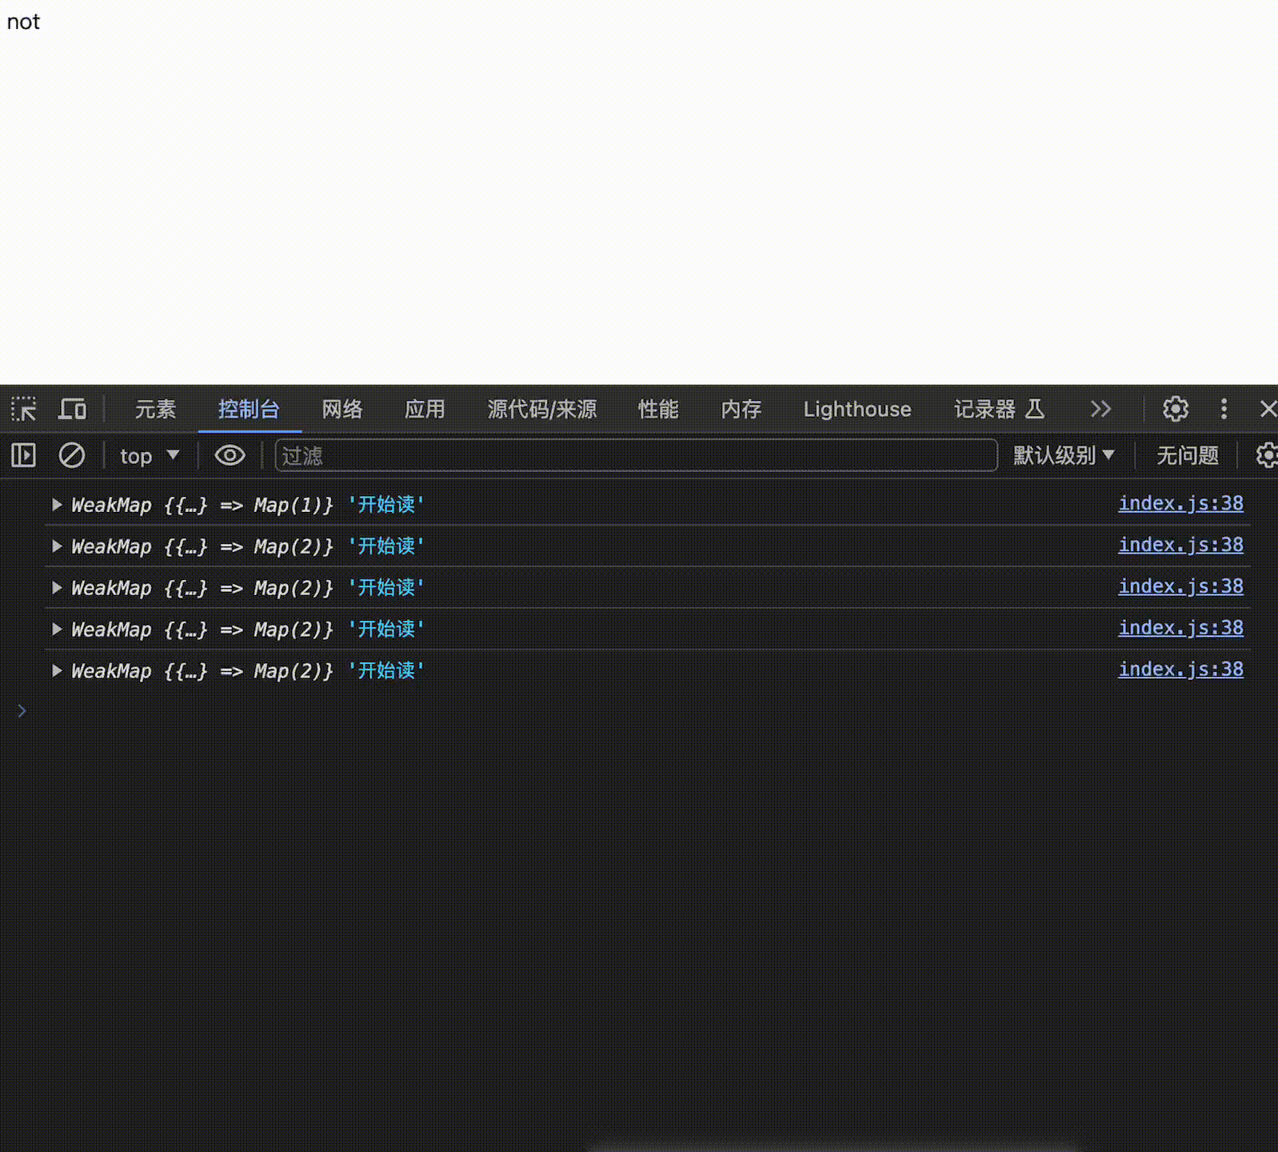The height and width of the screenshot is (1152, 1278).
Task: Open the 内存 tab
Action: [x=741, y=410]
